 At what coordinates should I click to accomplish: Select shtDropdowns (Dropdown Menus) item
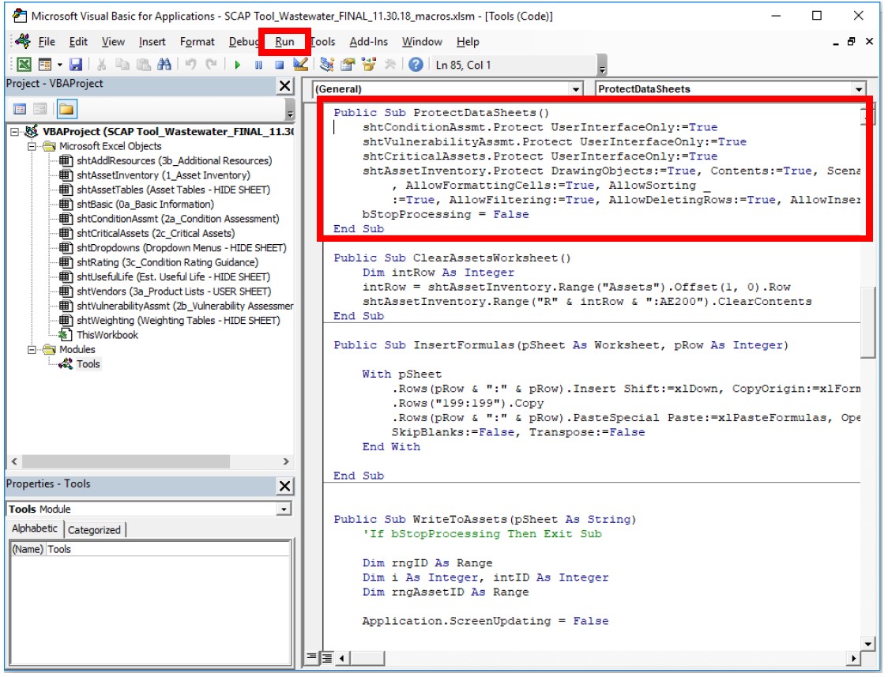pyautogui.click(x=181, y=248)
